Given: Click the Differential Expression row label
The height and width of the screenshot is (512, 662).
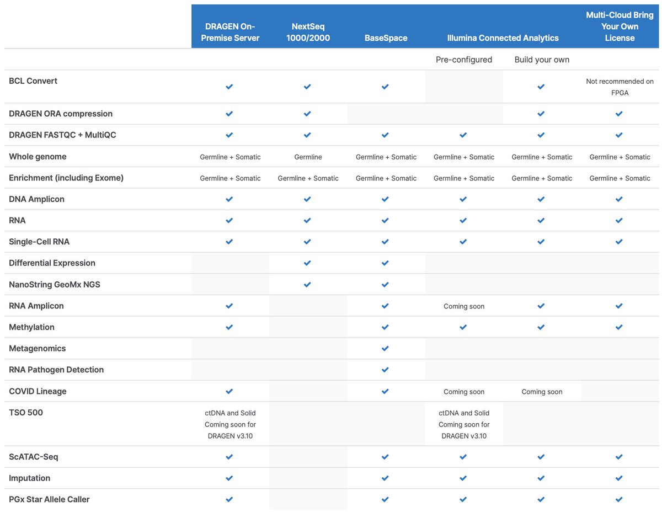Looking at the screenshot, I should click(52, 263).
